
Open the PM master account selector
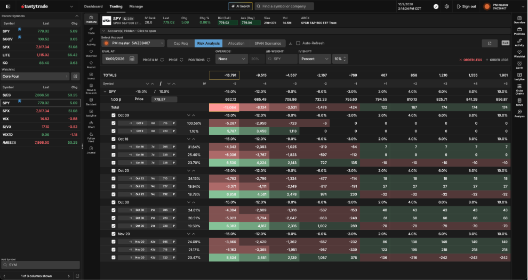tap(133, 43)
